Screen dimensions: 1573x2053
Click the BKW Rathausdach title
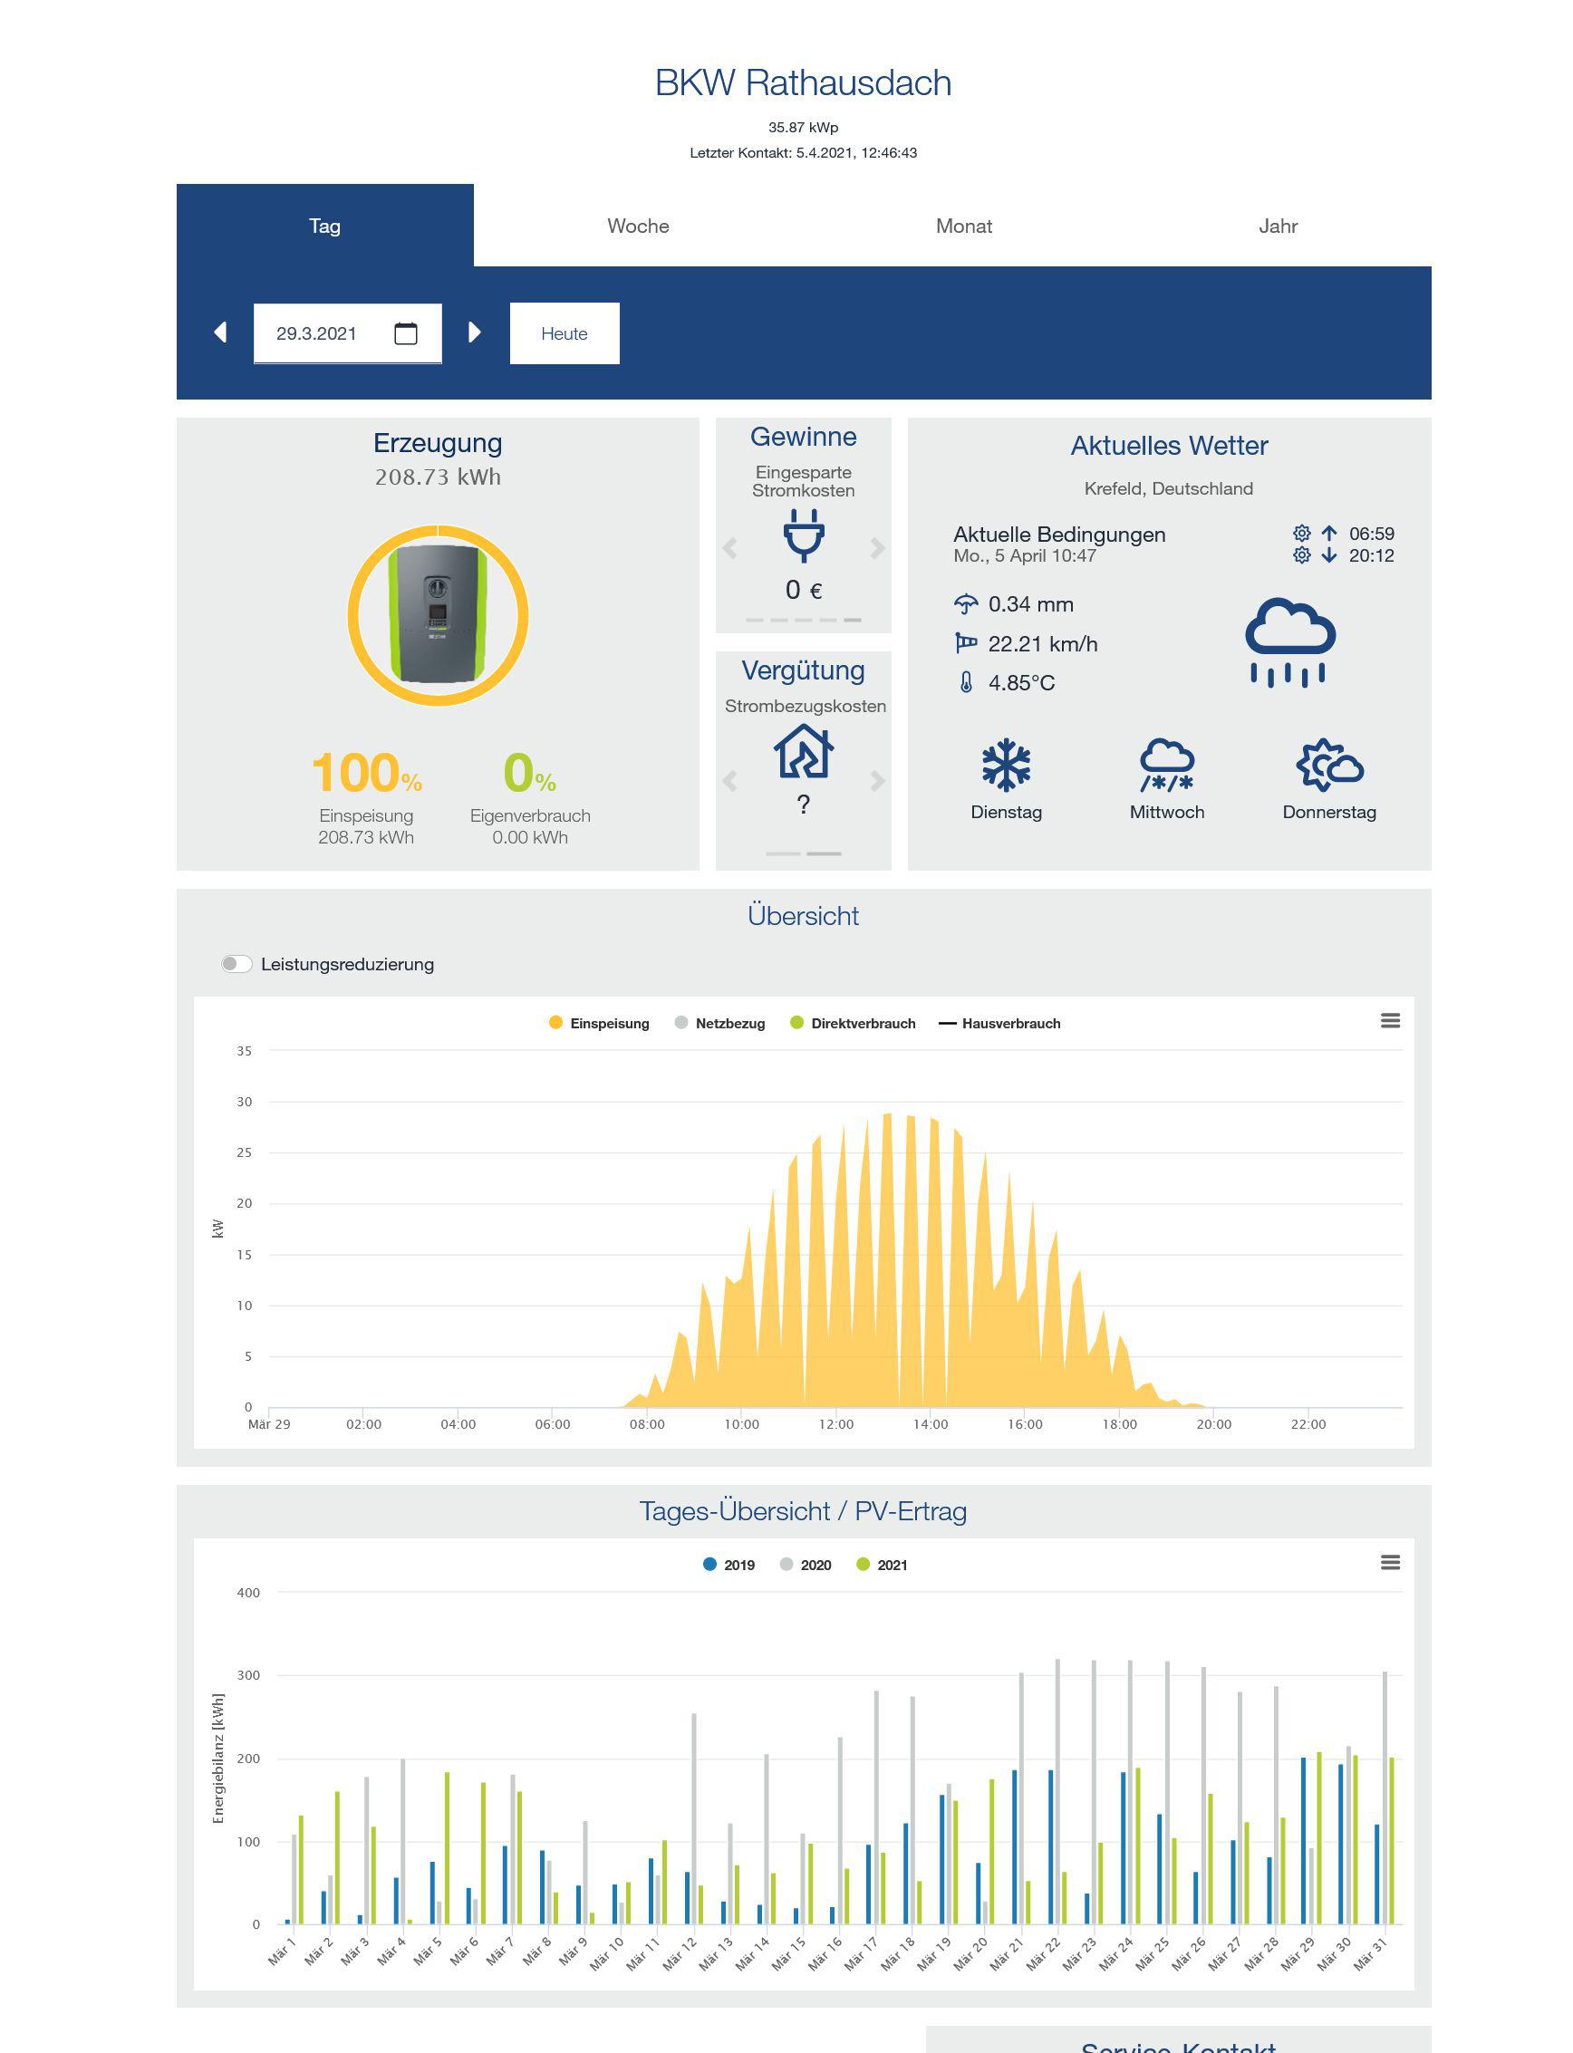pos(804,82)
